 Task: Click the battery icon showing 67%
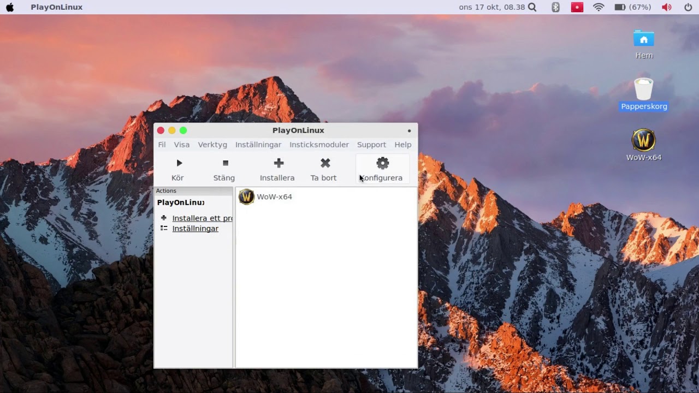coord(620,7)
